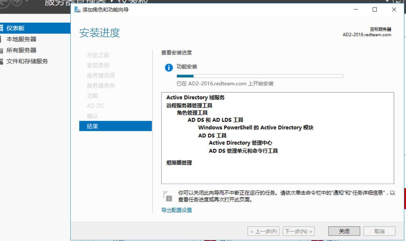Screen dimensions: 406x241
Task: Select the 确认 wizard step
Action: click(x=92, y=116)
